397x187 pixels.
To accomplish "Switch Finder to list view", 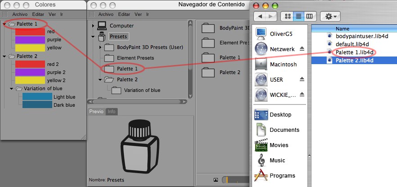I will (x=298, y=16).
